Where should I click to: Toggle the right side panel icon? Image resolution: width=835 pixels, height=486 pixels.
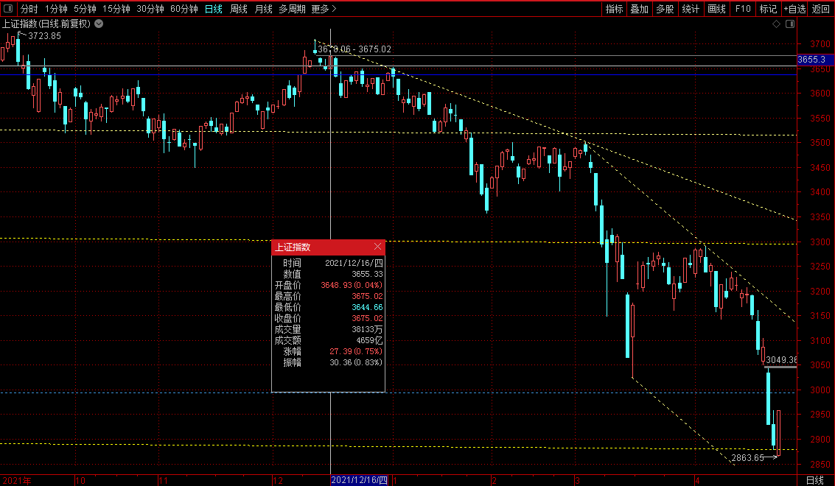pyautogui.click(x=790, y=24)
